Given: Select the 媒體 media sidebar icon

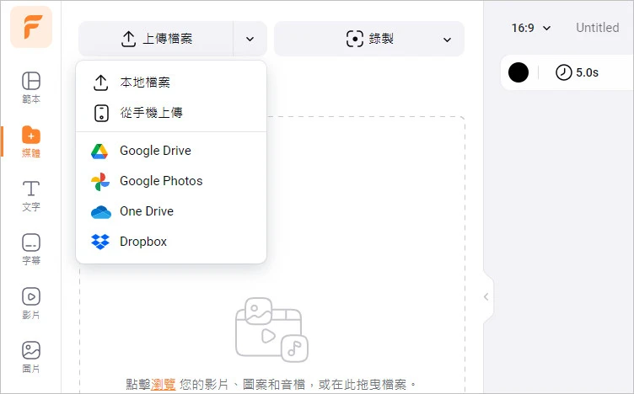Looking at the screenshot, I should pyautogui.click(x=31, y=141).
